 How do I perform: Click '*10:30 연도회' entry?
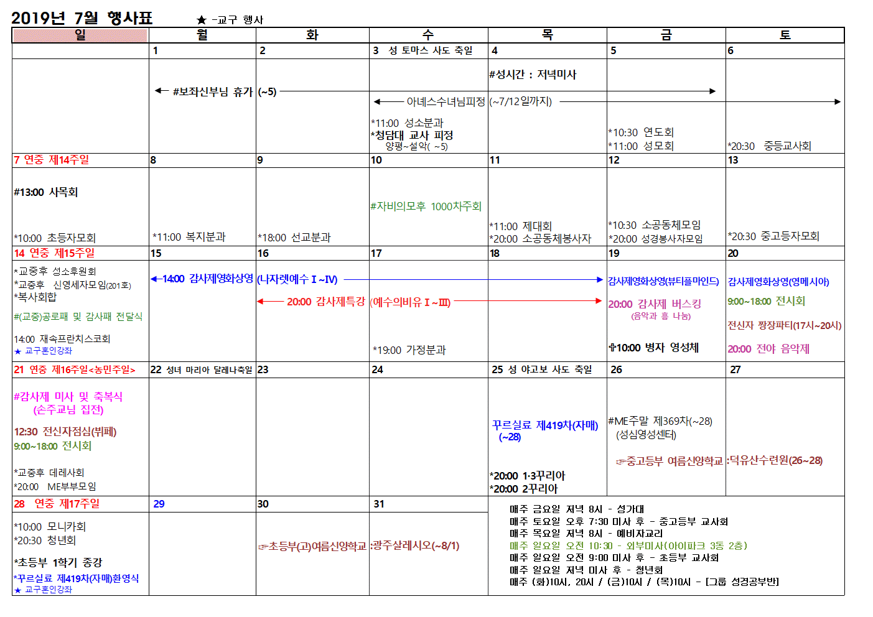641,132
